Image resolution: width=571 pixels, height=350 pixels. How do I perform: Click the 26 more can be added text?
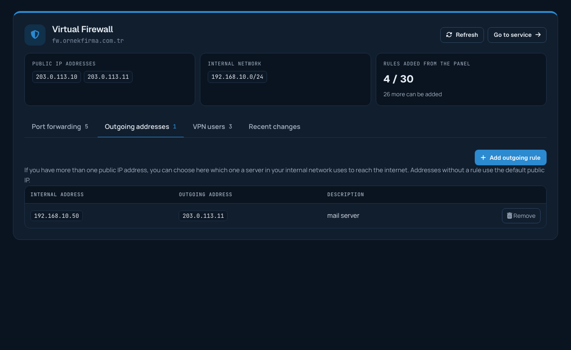tap(413, 94)
